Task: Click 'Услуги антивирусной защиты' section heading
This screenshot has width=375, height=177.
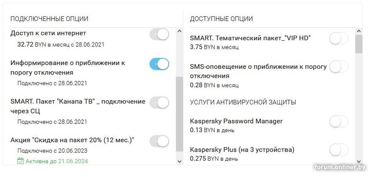Action: [x=243, y=102]
